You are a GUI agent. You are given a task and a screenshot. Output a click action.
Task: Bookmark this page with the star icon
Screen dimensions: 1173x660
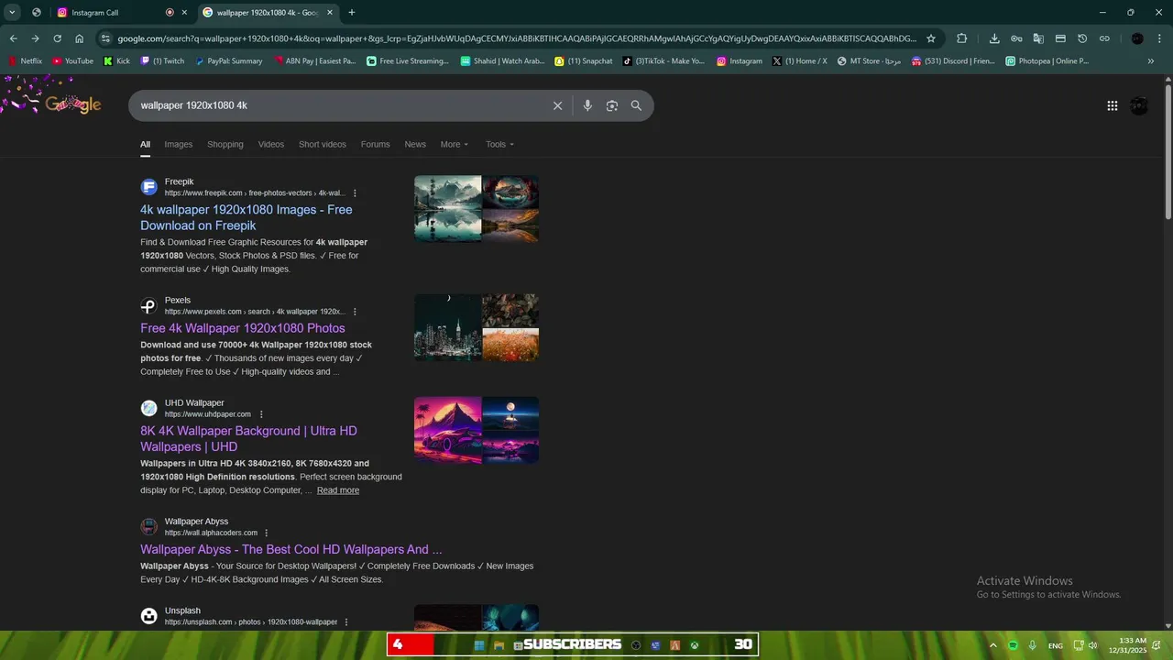[x=931, y=38]
